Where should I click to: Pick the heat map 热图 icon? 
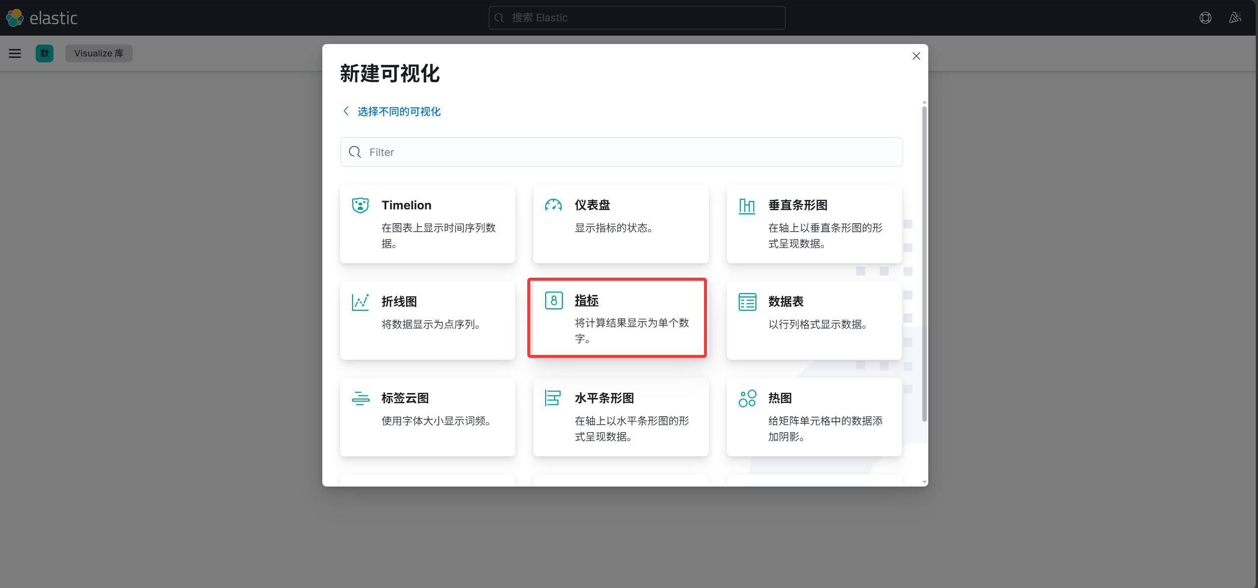coord(747,398)
